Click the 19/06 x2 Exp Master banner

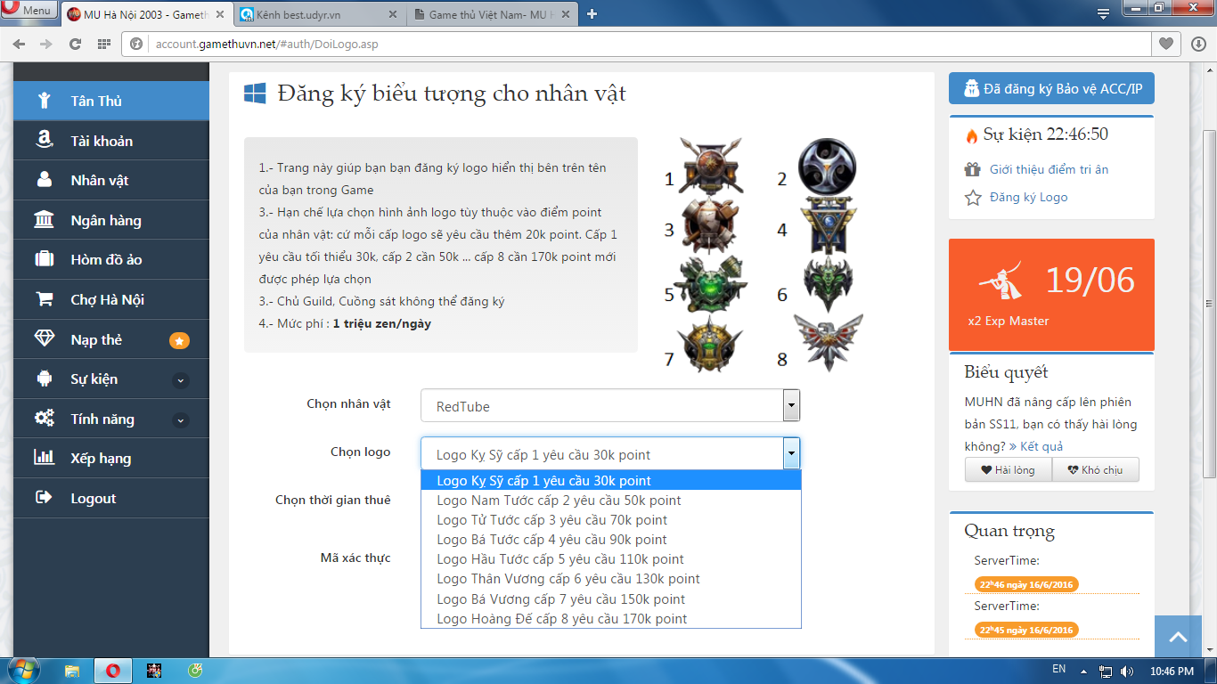1051,295
